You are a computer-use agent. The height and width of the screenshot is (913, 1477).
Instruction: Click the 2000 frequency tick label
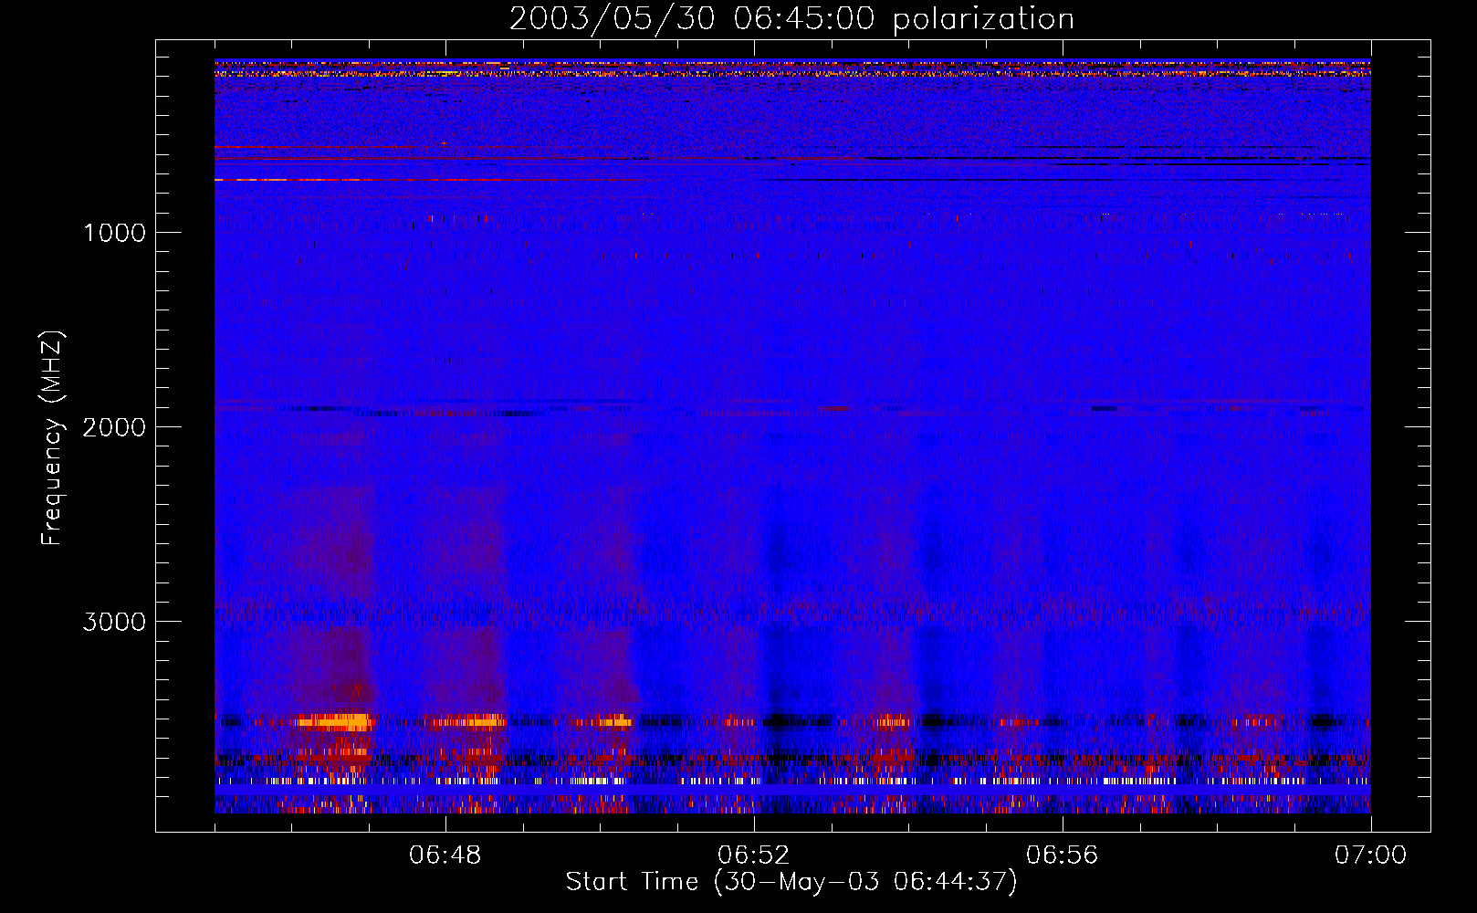(114, 427)
